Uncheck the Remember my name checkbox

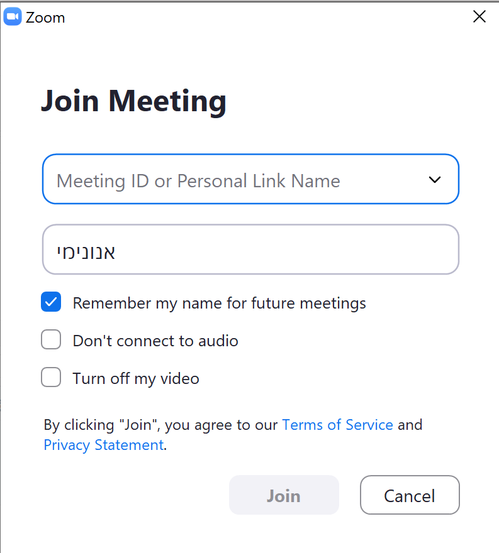(x=51, y=303)
